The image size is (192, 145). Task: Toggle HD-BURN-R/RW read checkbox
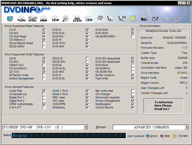click(133, 37)
